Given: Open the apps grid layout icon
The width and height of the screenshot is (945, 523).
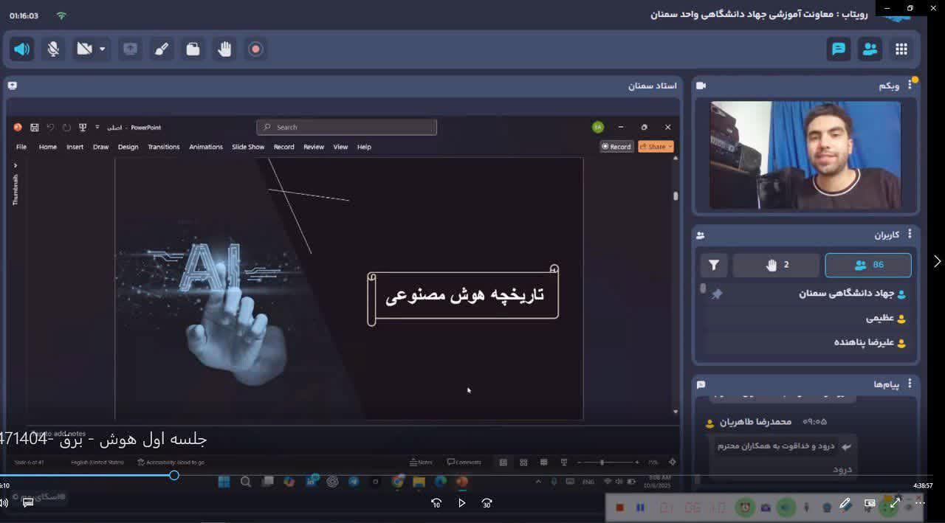Looking at the screenshot, I should pos(901,49).
